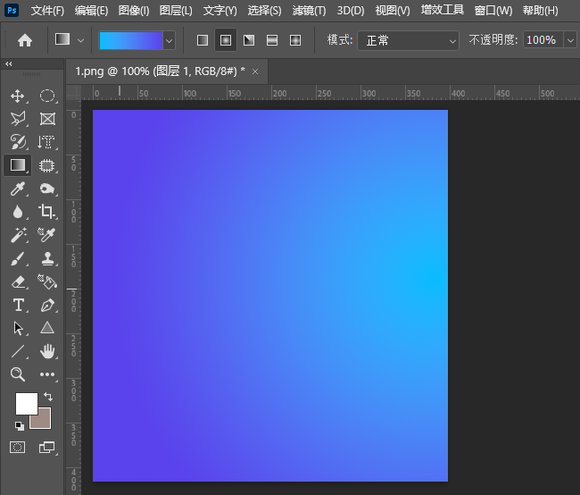
Task: Select the Crop tool
Action: coord(47,212)
